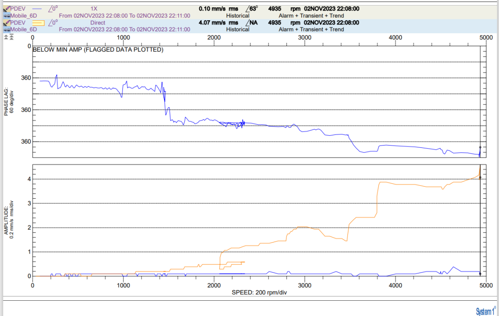Select the Direct variable label in the header
Image resolution: width=499 pixels, height=316 pixels.
tap(97, 23)
